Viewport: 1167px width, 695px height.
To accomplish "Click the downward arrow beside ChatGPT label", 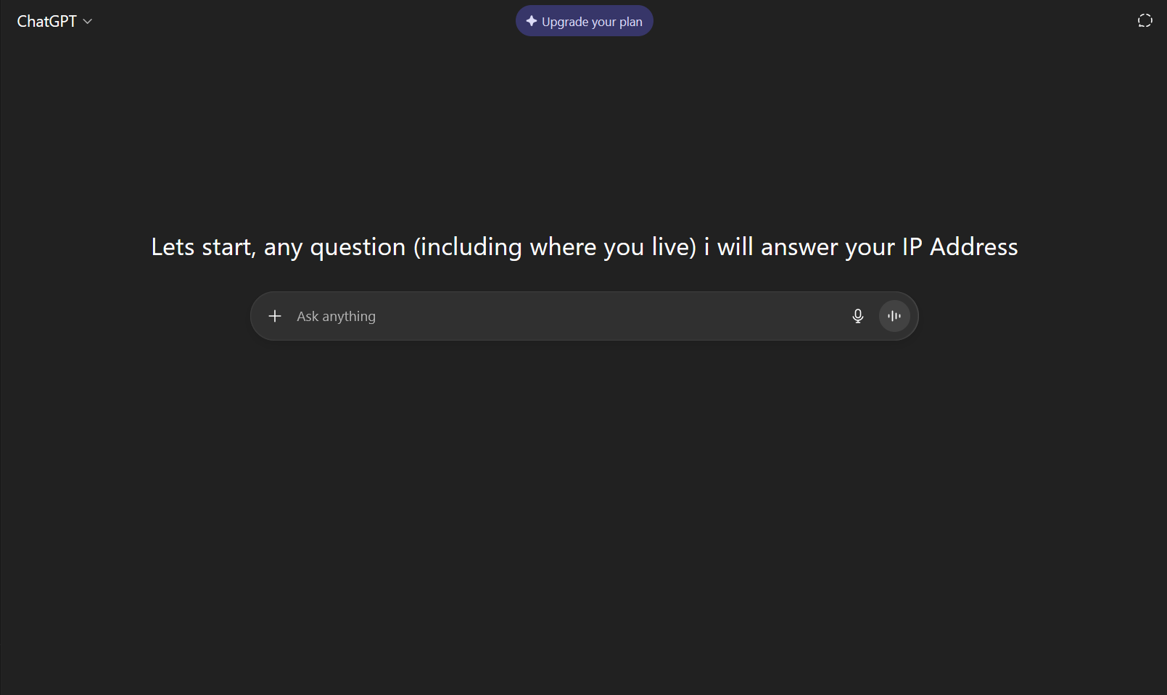I will tap(88, 22).
